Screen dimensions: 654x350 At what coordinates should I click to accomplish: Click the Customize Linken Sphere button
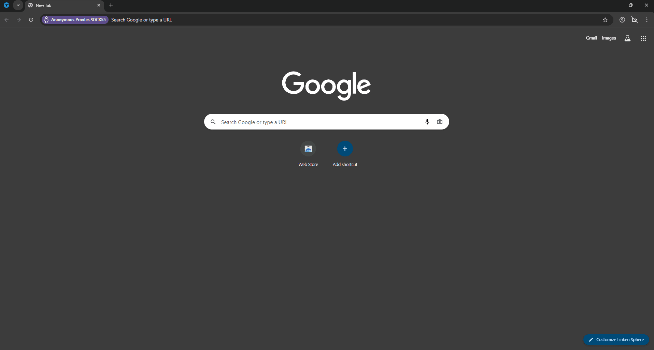click(x=616, y=339)
